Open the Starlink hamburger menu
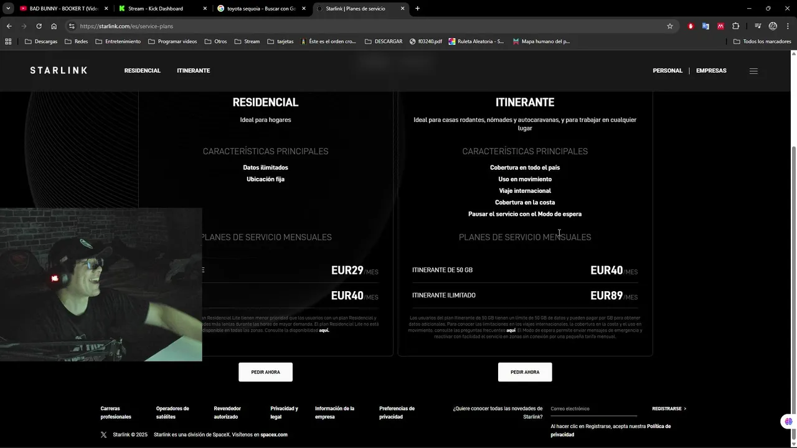Screen dimensions: 797x448 pyautogui.click(x=753, y=71)
